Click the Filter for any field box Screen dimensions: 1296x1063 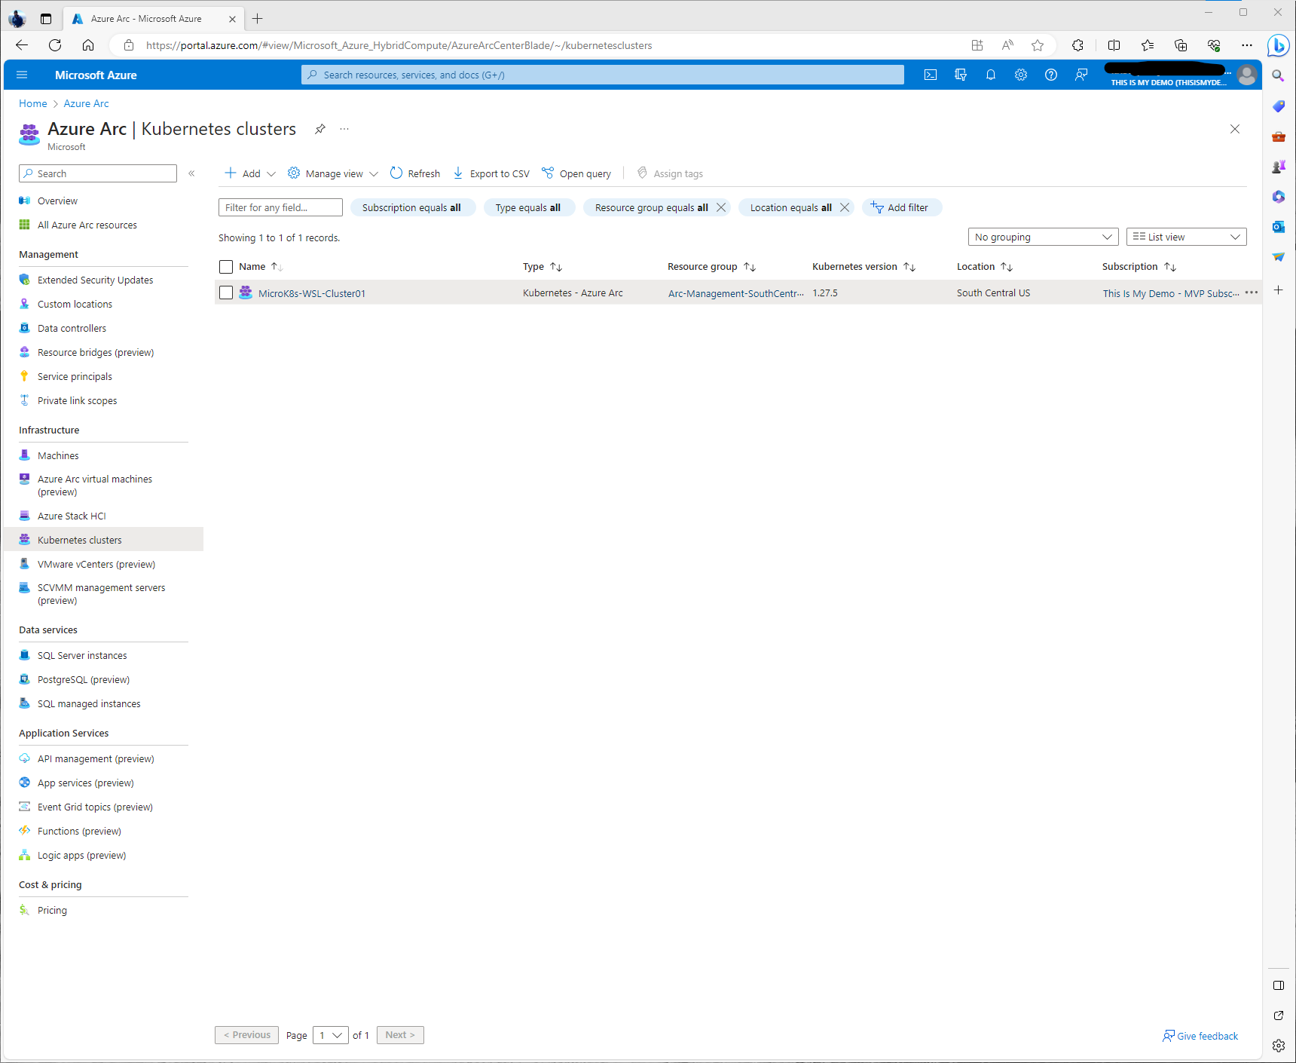point(280,207)
